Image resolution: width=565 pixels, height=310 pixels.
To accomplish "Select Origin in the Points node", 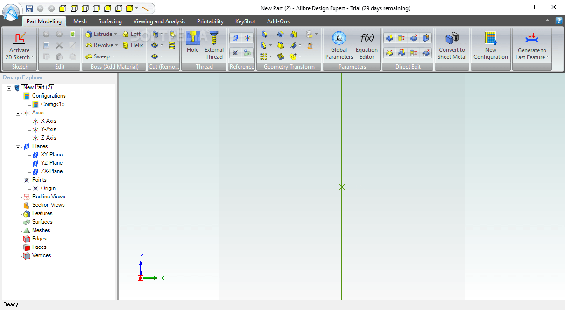I will (x=48, y=188).
